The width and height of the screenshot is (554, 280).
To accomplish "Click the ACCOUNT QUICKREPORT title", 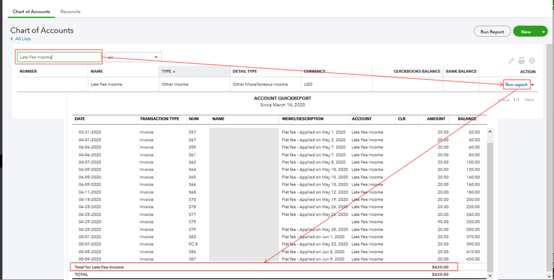I will [x=283, y=99].
